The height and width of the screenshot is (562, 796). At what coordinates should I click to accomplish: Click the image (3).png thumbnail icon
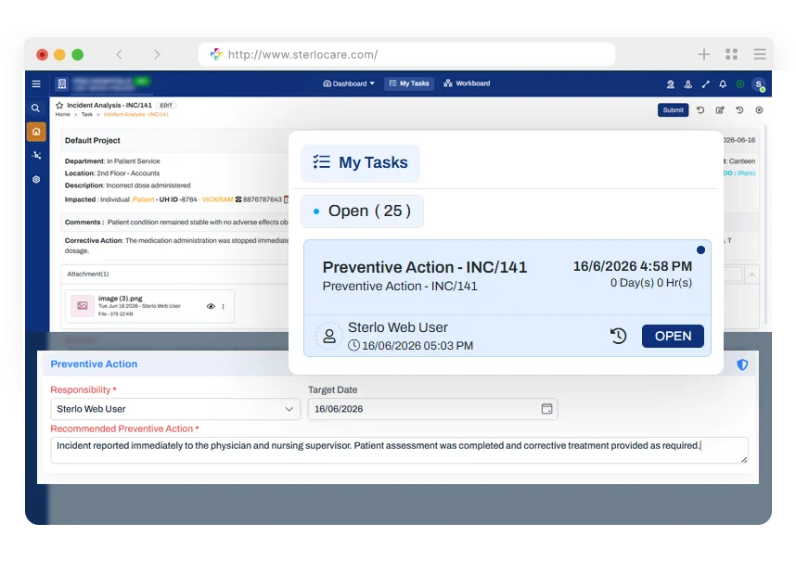pos(83,306)
